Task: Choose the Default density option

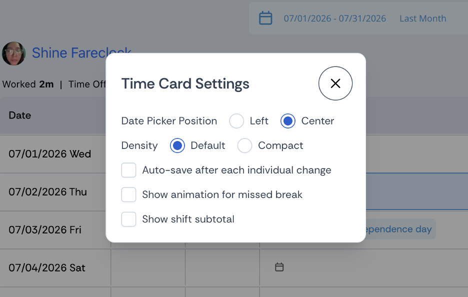Action: (177, 145)
